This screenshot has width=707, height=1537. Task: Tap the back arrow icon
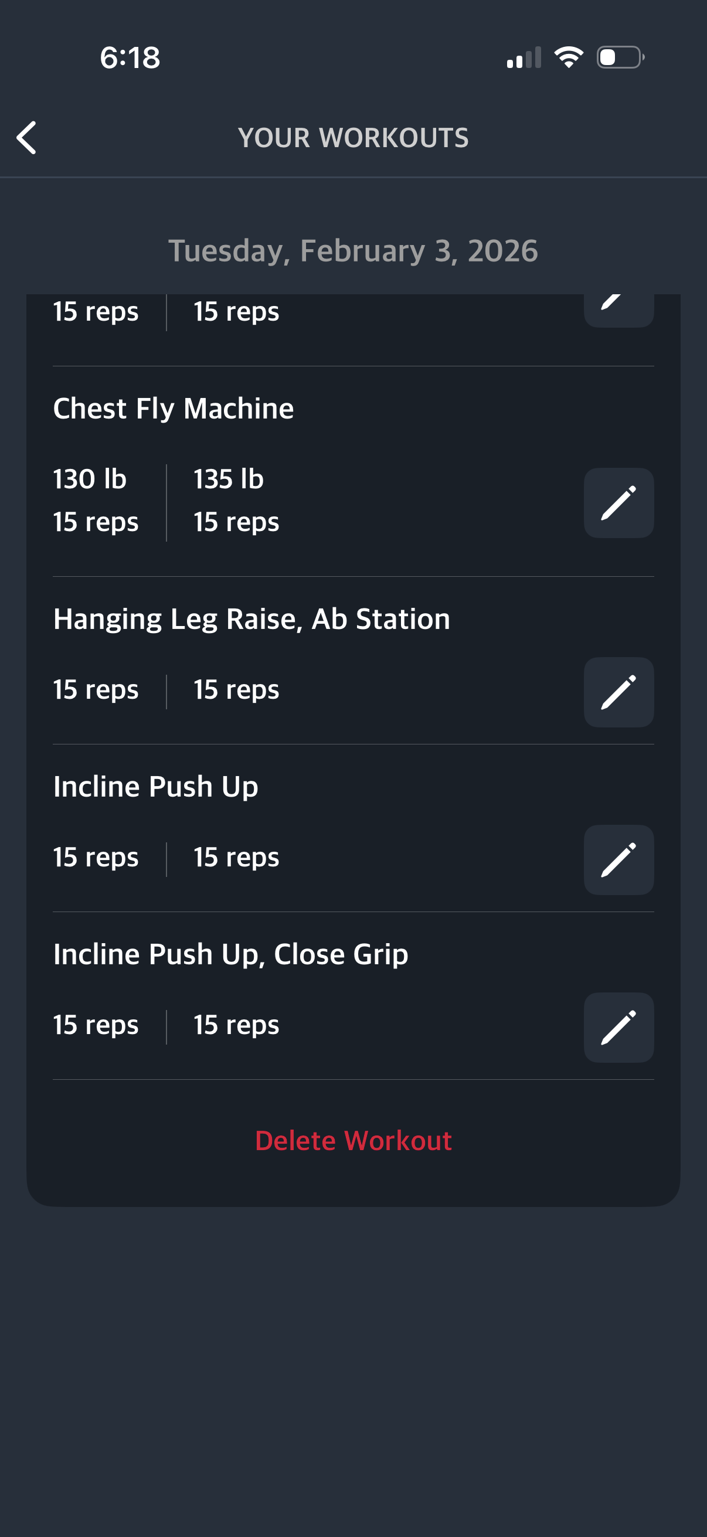click(27, 138)
